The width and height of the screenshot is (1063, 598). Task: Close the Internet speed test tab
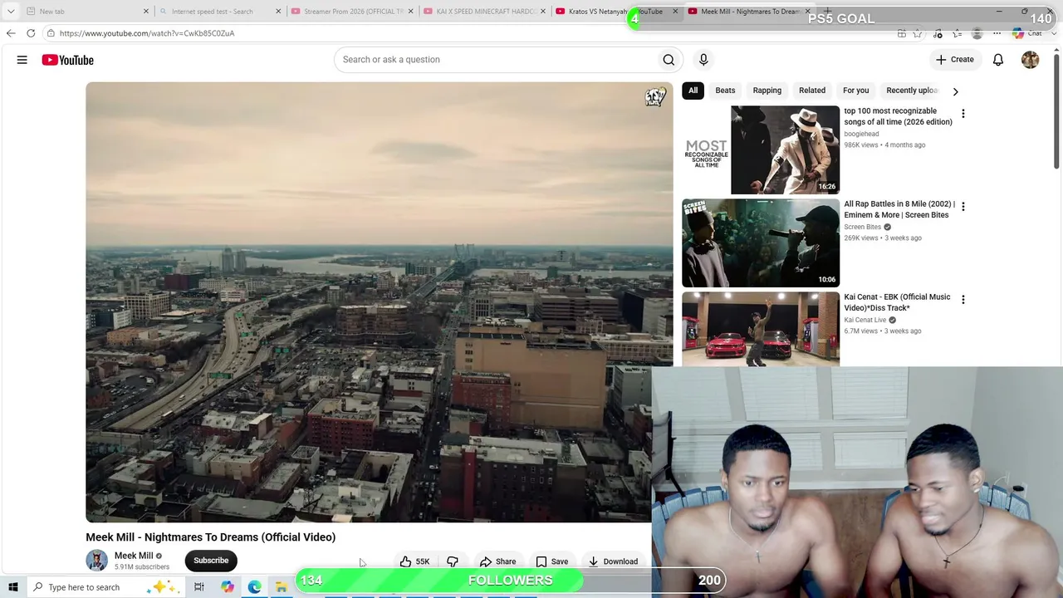278,12
